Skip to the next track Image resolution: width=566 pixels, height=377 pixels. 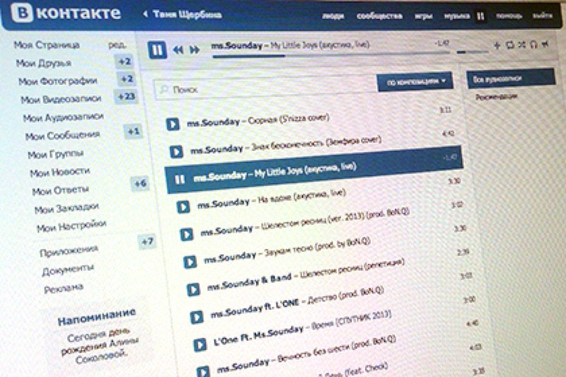(x=193, y=50)
